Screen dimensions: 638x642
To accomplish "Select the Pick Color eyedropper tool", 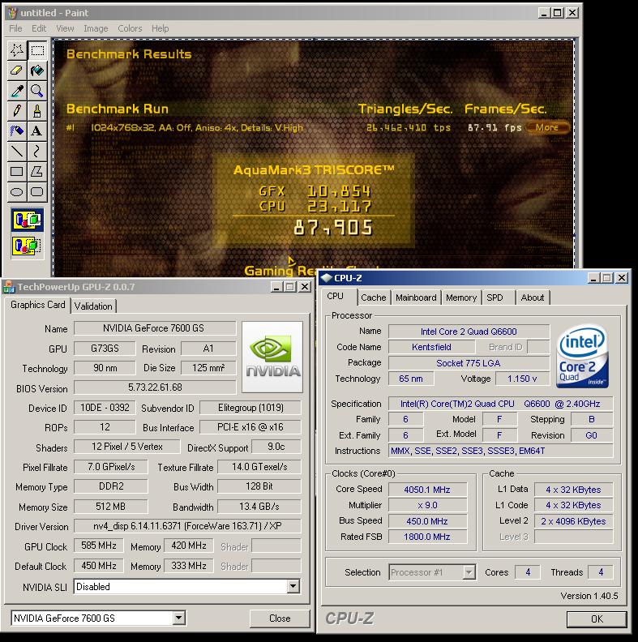I will click(x=17, y=91).
